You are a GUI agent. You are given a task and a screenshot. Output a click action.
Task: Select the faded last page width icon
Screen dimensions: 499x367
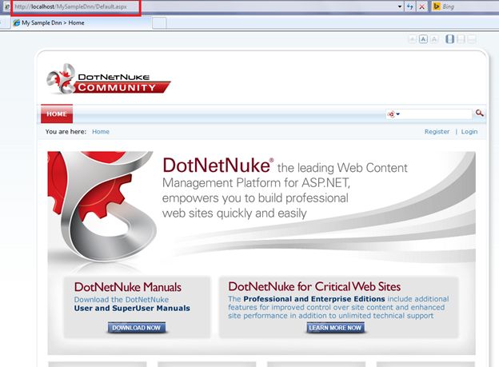point(472,39)
